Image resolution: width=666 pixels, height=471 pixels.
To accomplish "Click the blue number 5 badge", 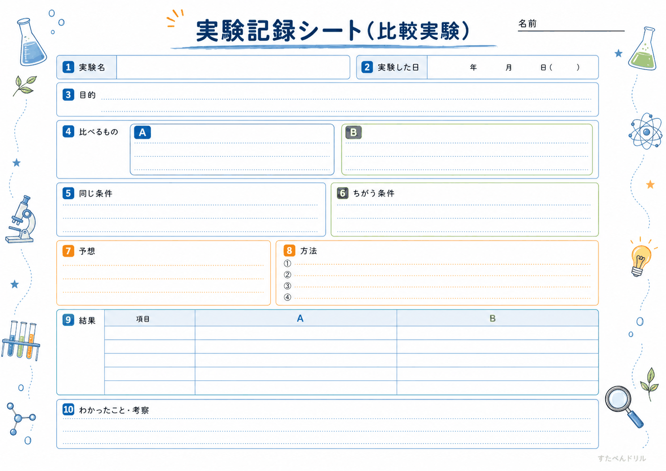I will point(68,193).
